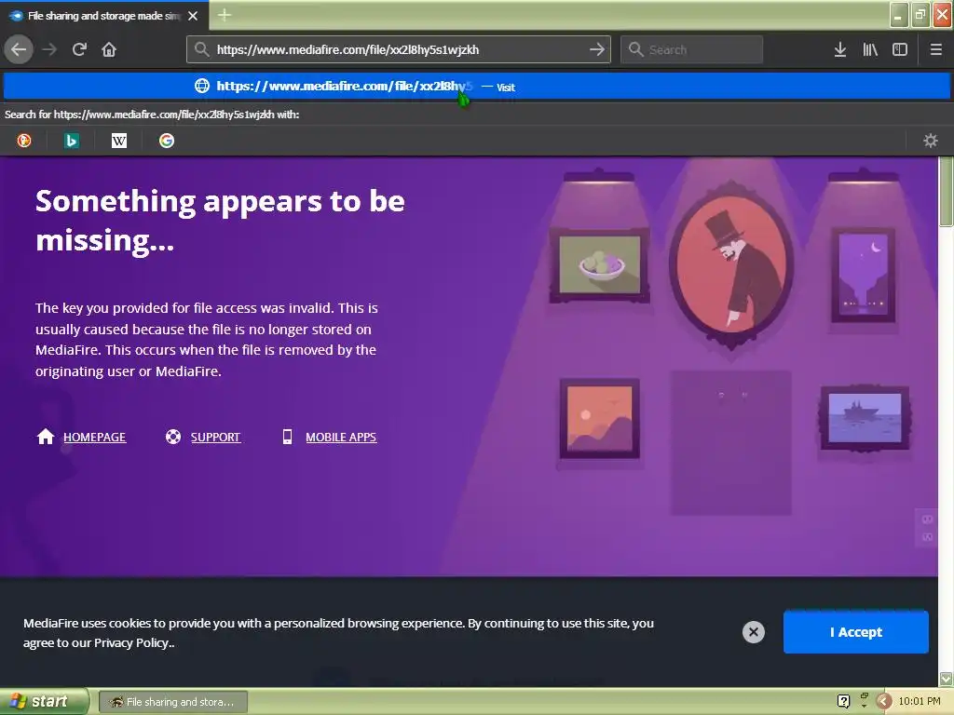This screenshot has height=715, width=954.
Task: Search with Wikipedia engine icon
Action: click(119, 141)
